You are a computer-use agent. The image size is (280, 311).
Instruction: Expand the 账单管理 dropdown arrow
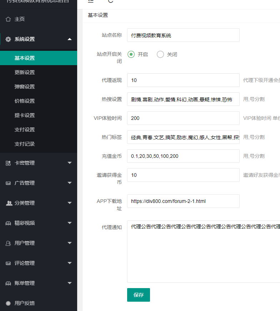(x=70, y=283)
